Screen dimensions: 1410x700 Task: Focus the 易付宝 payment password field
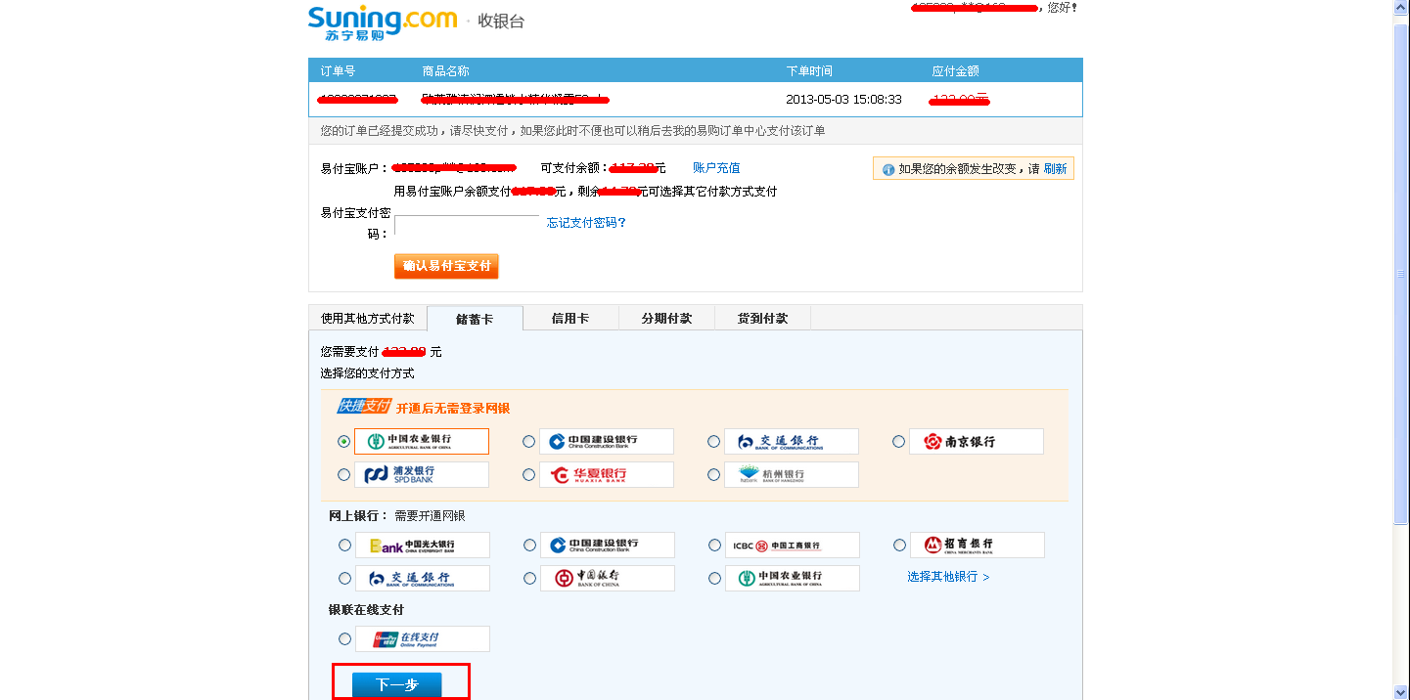(x=467, y=224)
